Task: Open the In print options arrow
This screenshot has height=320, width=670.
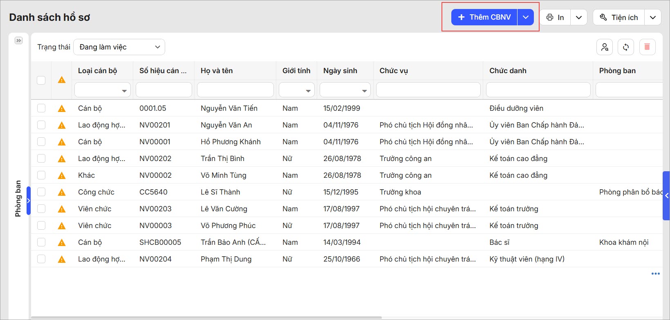Action: [x=579, y=17]
